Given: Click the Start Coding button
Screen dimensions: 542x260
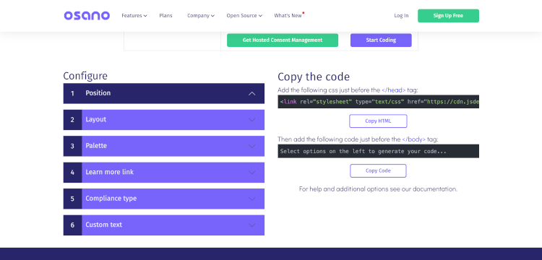Looking at the screenshot, I should click(x=381, y=40).
